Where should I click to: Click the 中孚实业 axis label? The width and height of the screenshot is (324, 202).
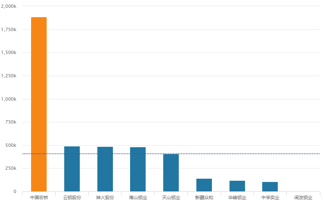pyautogui.click(x=270, y=198)
